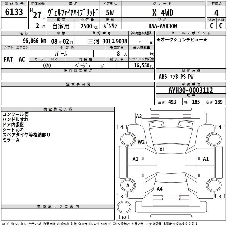Select registration number 三河 301 9038
The image size is (227, 227).
108,41
